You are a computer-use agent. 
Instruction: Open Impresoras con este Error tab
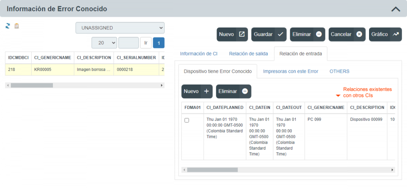[x=291, y=71]
